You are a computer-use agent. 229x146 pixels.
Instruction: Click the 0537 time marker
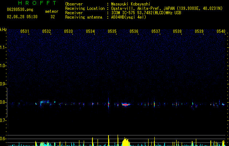click(x=156, y=31)
